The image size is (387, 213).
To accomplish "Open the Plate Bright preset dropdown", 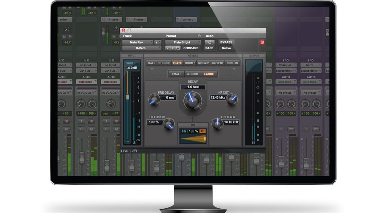I will point(183,42).
